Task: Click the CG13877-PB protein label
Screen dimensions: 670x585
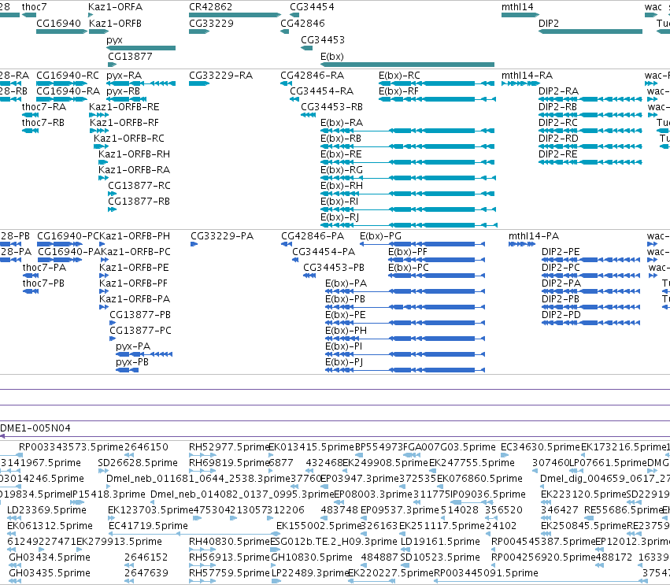Action: click(140, 314)
